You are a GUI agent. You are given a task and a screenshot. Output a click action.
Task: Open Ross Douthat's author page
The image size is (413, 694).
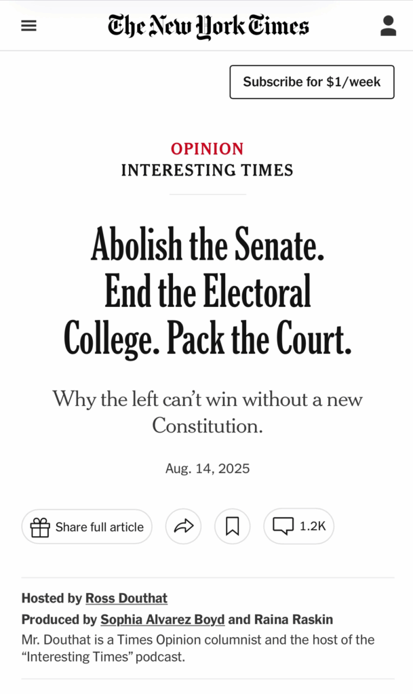(x=126, y=598)
